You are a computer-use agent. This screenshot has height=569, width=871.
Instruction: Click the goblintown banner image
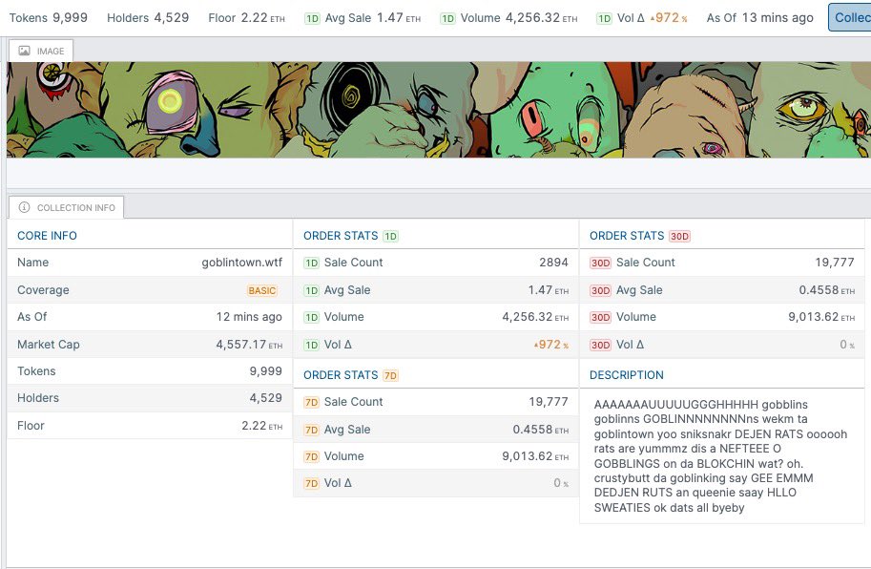[x=439, y=110]
